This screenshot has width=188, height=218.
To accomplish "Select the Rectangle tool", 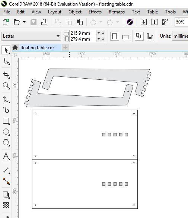I will point(6,121).
